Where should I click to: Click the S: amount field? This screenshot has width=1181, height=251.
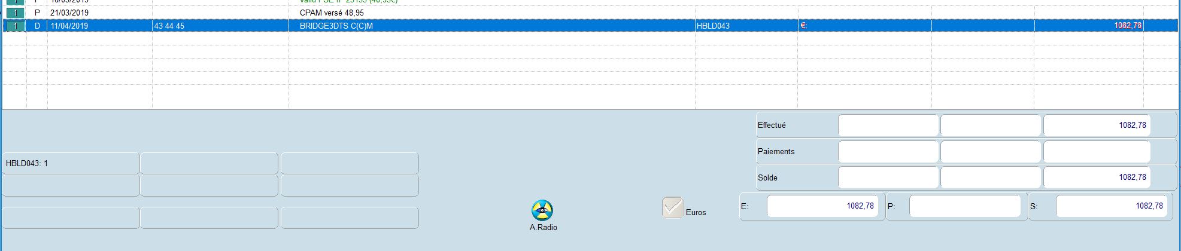point(1110,206)
